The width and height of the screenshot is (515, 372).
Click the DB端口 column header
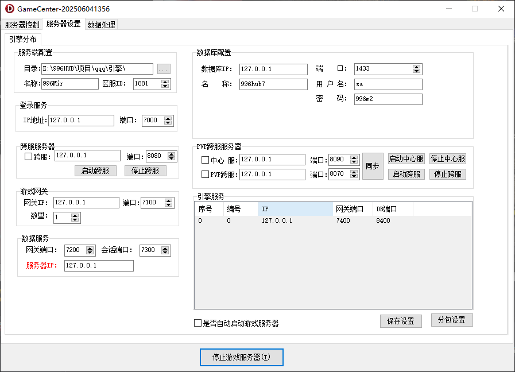(393, 209)
